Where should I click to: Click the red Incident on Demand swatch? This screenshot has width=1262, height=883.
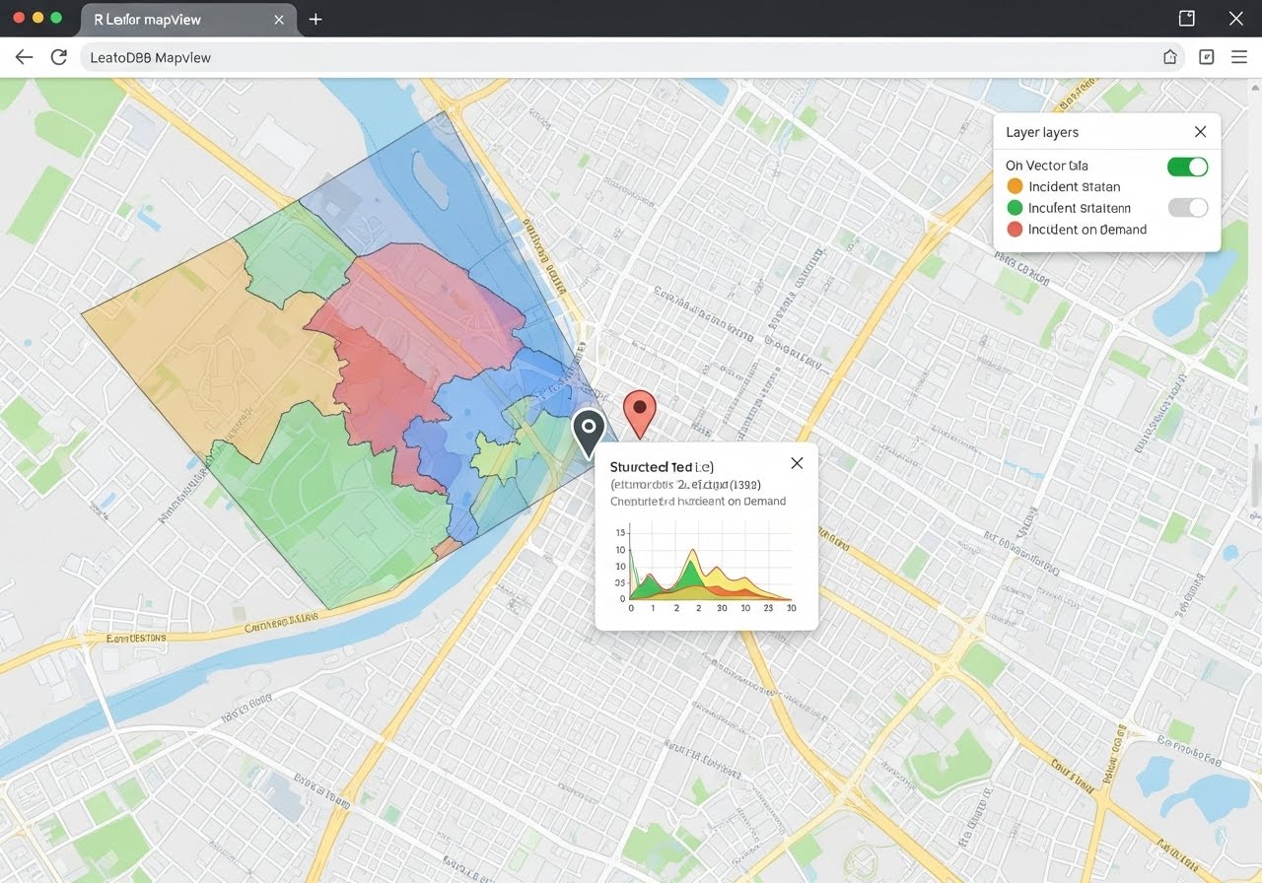1015,230
